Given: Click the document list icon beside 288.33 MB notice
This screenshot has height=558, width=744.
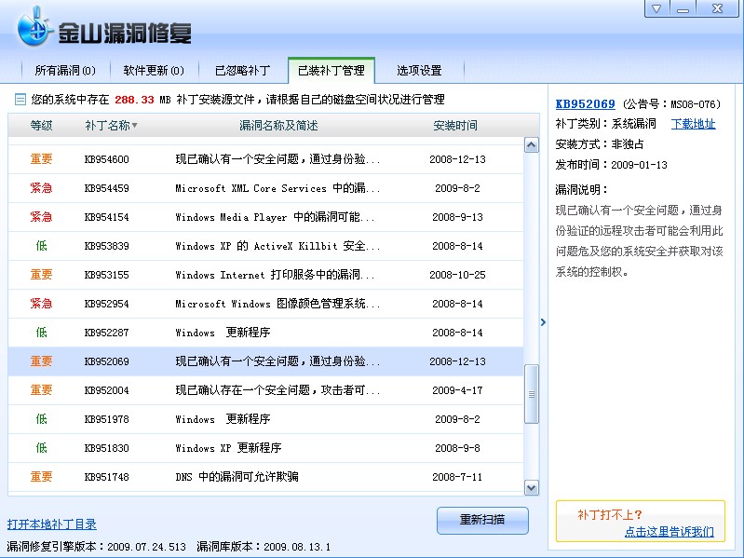Looking at the screenshot, I should (x=20, y=99).
